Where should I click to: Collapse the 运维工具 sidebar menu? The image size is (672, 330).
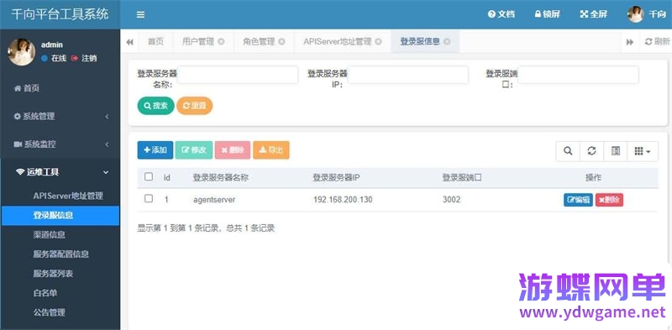tap(60, 172)
